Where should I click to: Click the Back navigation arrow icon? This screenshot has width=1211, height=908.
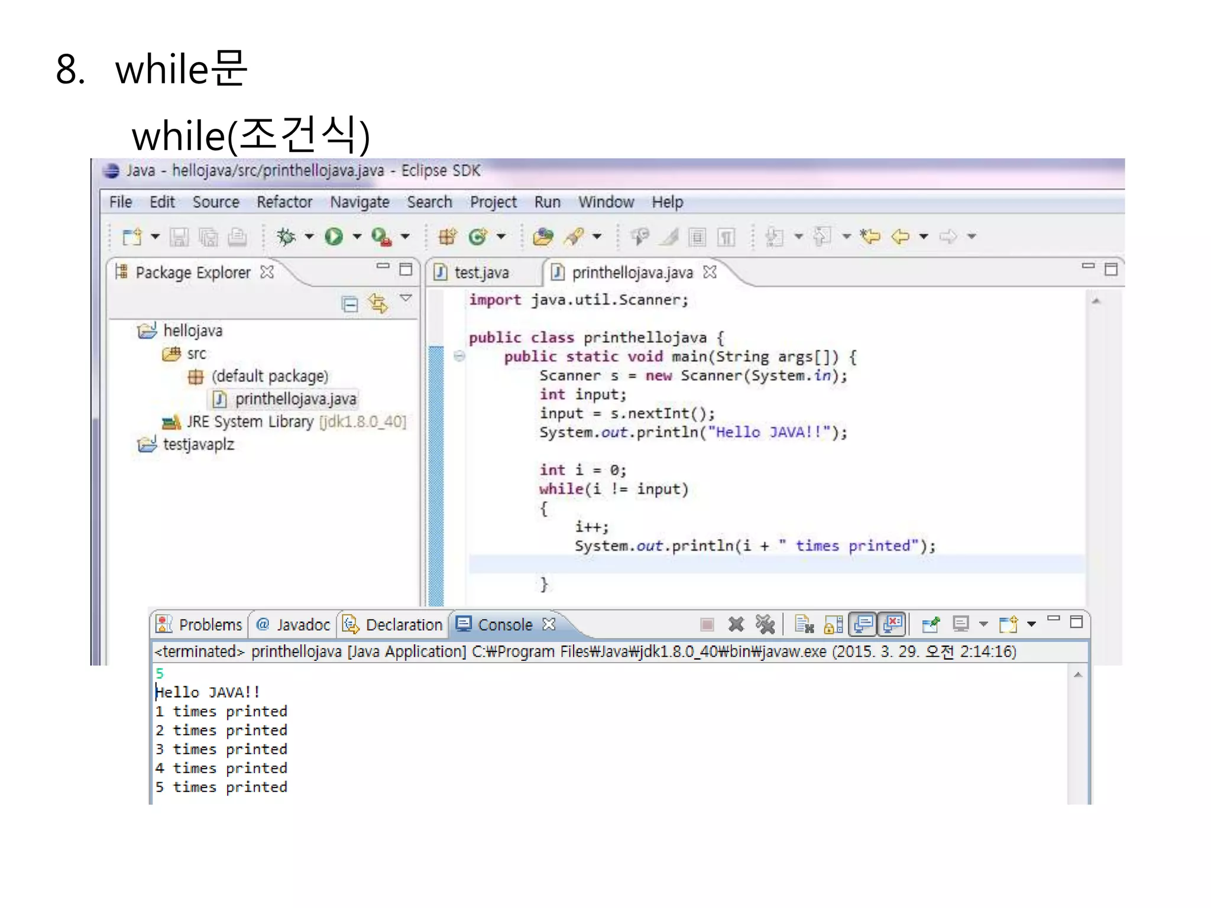point(900,237)
